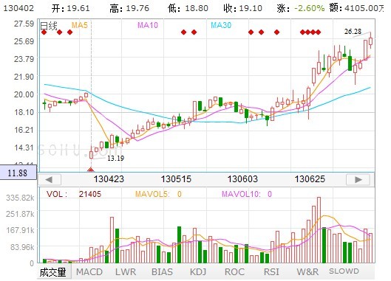
Task: Switch to the RSI indicator tab
Action: coord(271,272)
